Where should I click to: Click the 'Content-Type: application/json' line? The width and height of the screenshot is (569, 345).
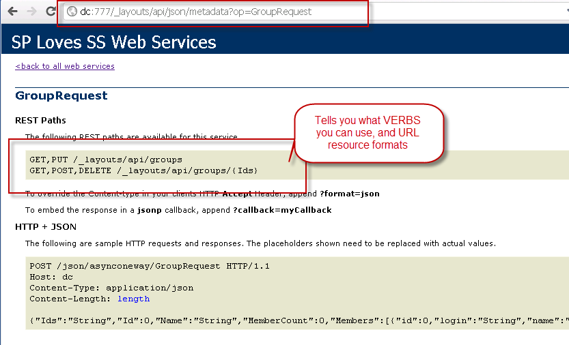[111, 288]
